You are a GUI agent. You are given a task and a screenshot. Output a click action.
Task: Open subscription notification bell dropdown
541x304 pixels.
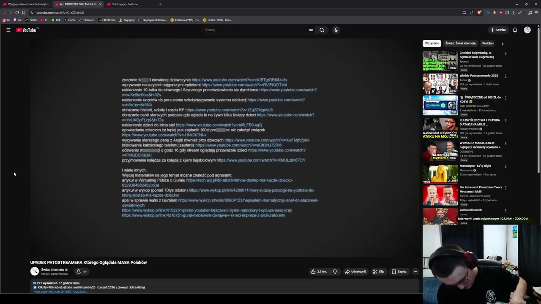click(x=81, y=272)
